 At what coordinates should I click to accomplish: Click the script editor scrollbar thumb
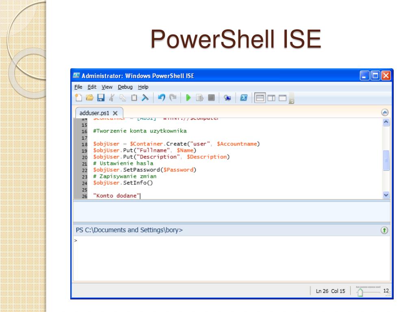[x=386, y=160]
